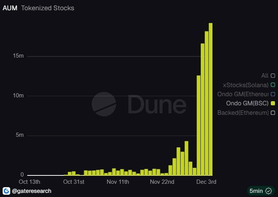Viewport: 278px width, 197px height.
Task: Enable the xStocks(Solana) legend series
Action: tap(273, 85)
